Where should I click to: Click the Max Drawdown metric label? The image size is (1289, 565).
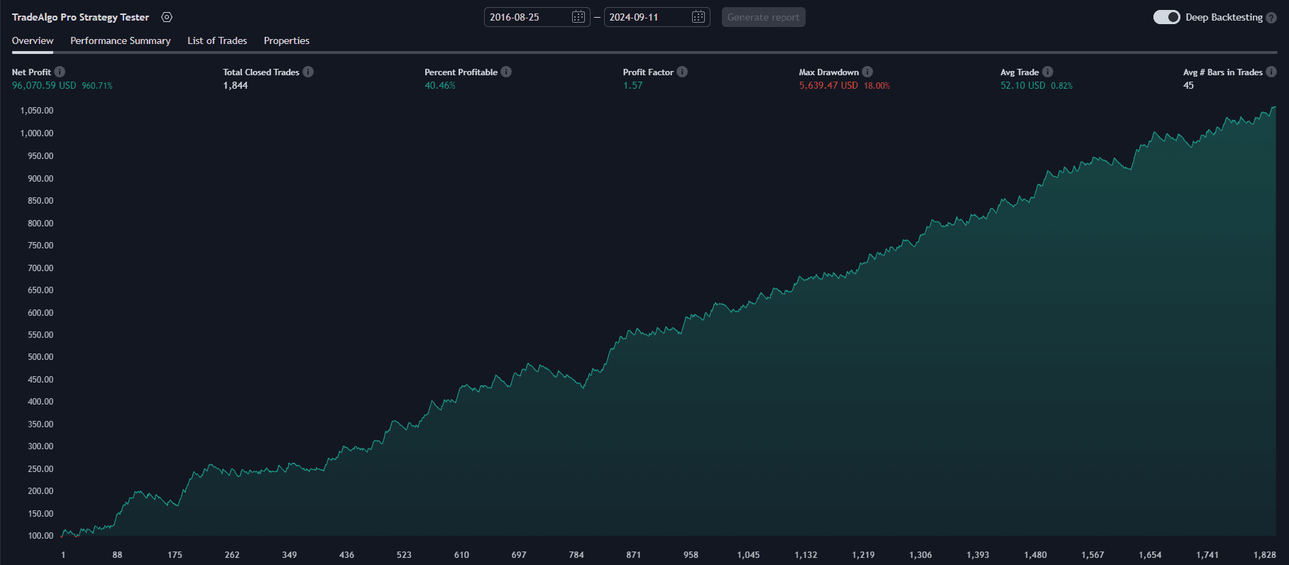[829, 72]
